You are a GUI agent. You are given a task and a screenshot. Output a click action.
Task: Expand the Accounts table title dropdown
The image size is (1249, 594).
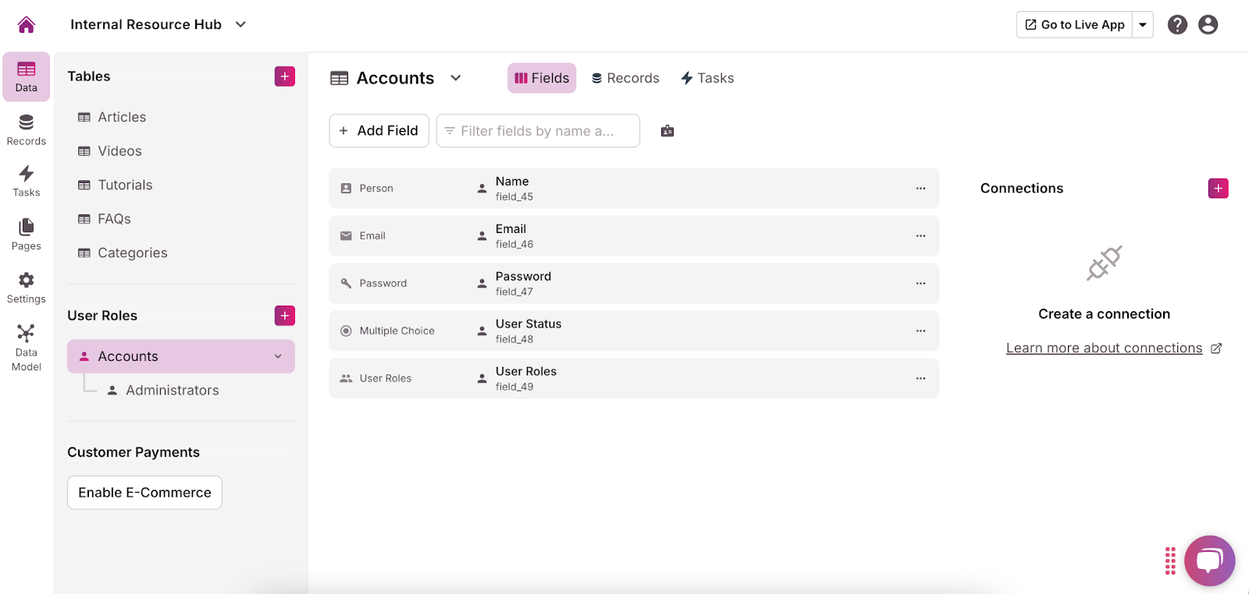[456, 78]
